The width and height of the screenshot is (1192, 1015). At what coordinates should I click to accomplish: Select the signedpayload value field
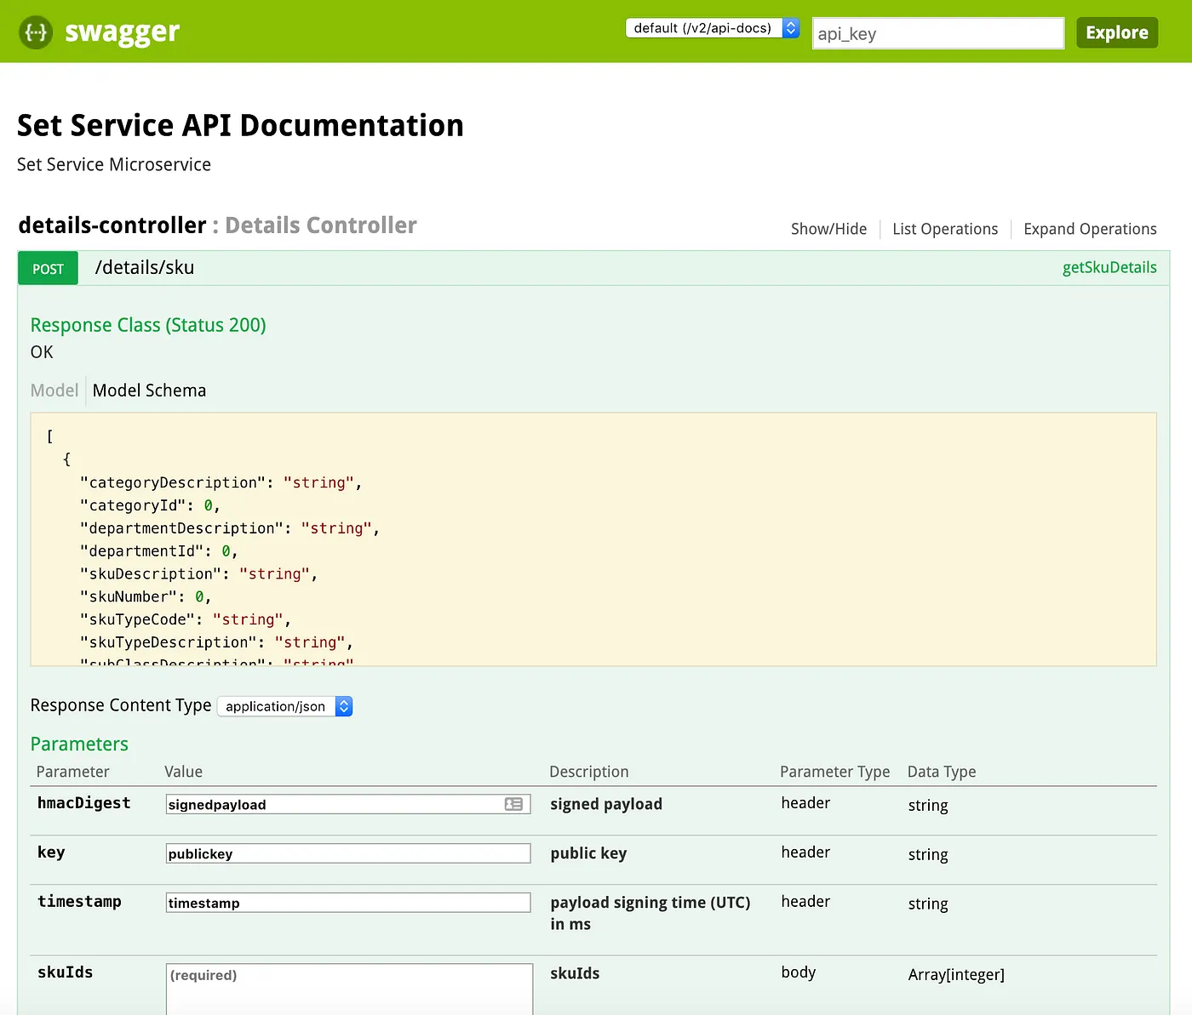[332, 803]
